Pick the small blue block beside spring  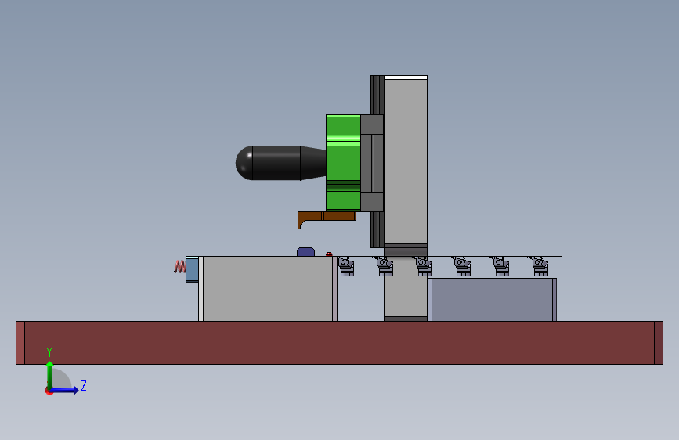click(192, 269)
